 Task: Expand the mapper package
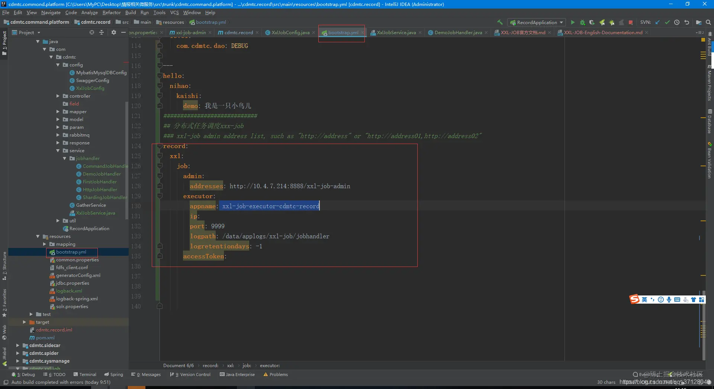(x=58, y=112)
